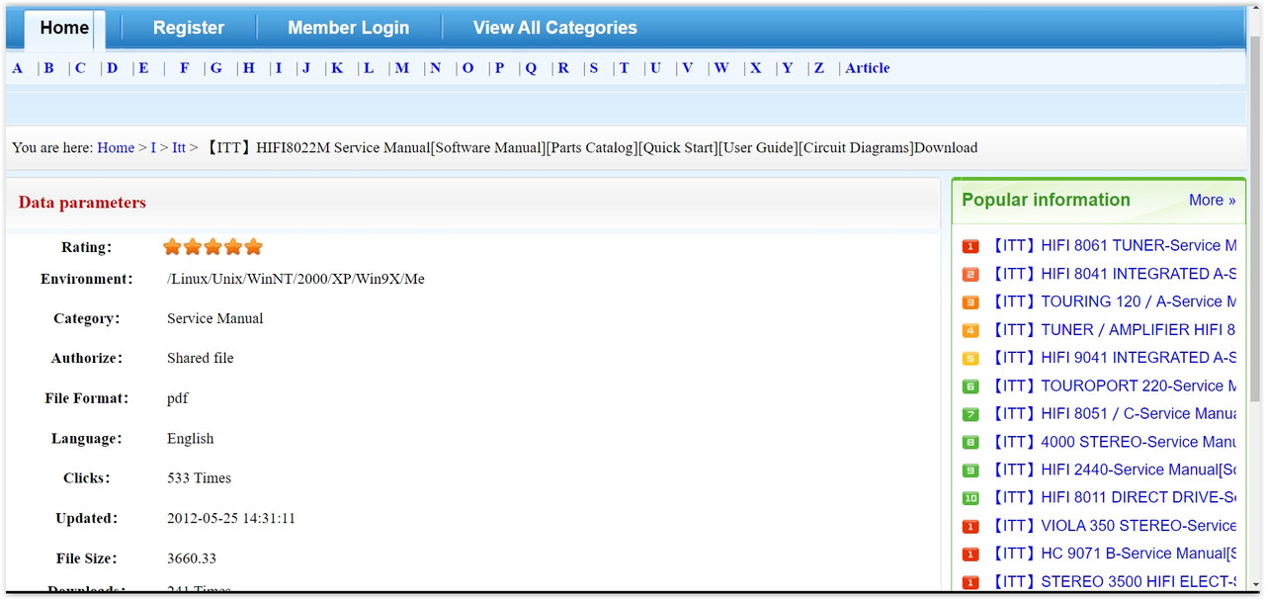The width and height of the screenshot is (1265, 599).
Task: Open HIFI 2440 service manual link
Action: point(1113,470)
